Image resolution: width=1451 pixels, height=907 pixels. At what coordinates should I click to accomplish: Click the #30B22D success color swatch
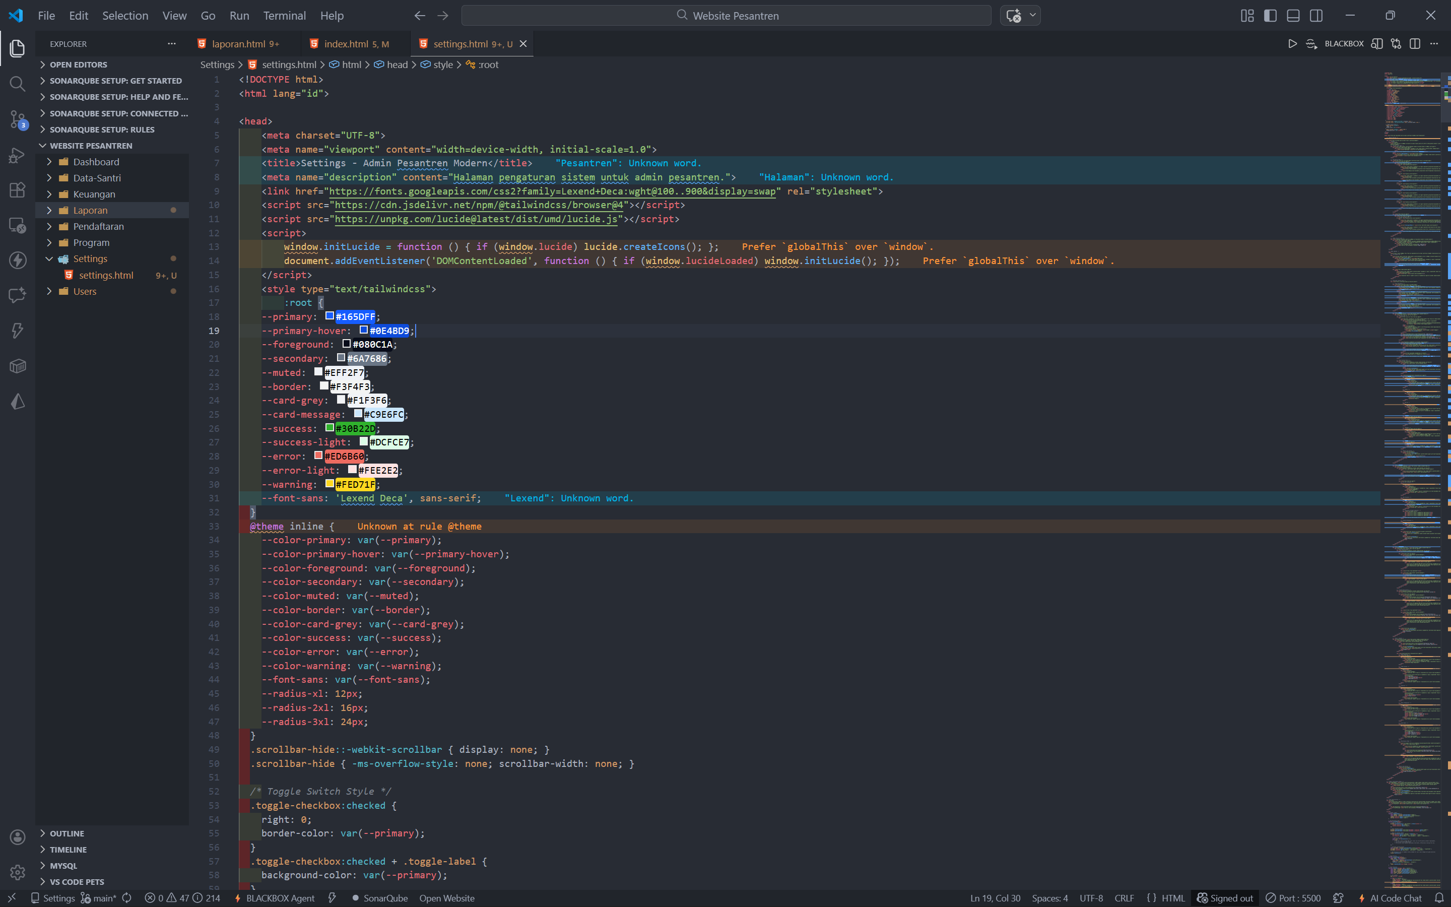point(330,428)
